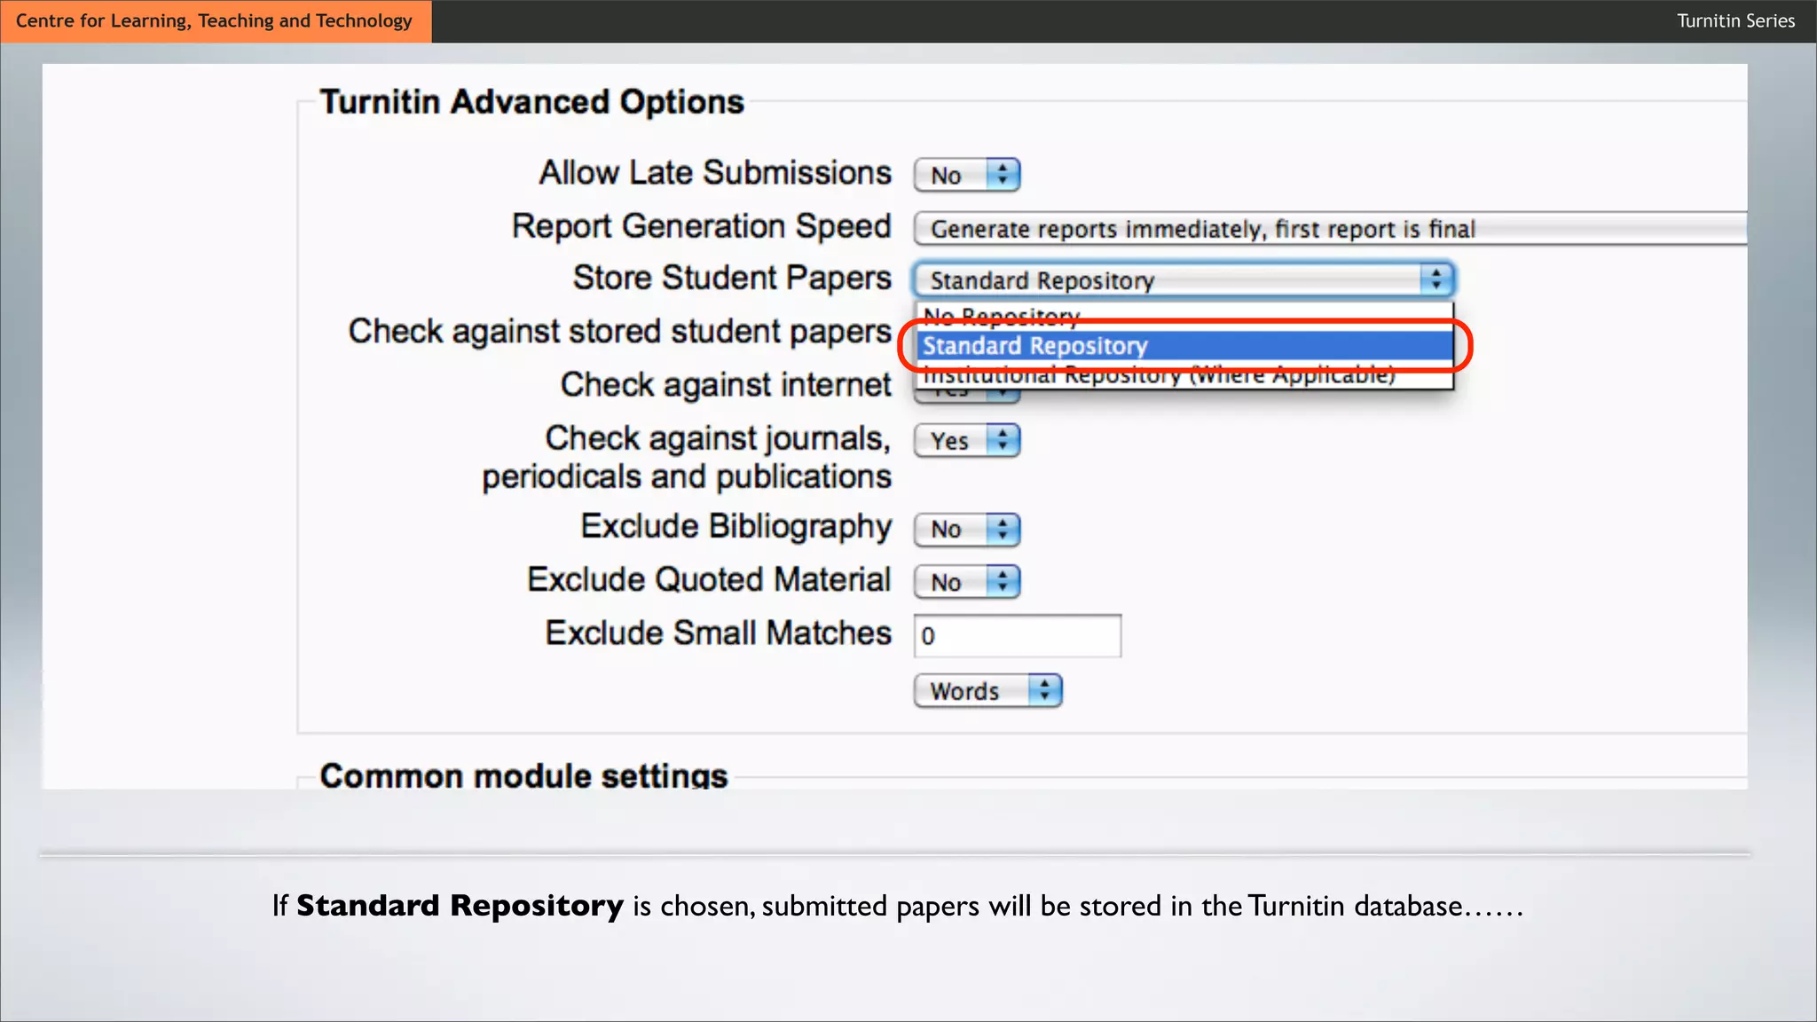Click the Exclude Bibliography arrow icon
The height and width of the screenshot is (1022, 1817).
click(1003, 530)
